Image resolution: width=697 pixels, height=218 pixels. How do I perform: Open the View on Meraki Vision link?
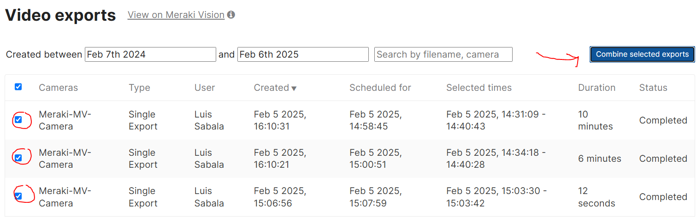point(176,15)
